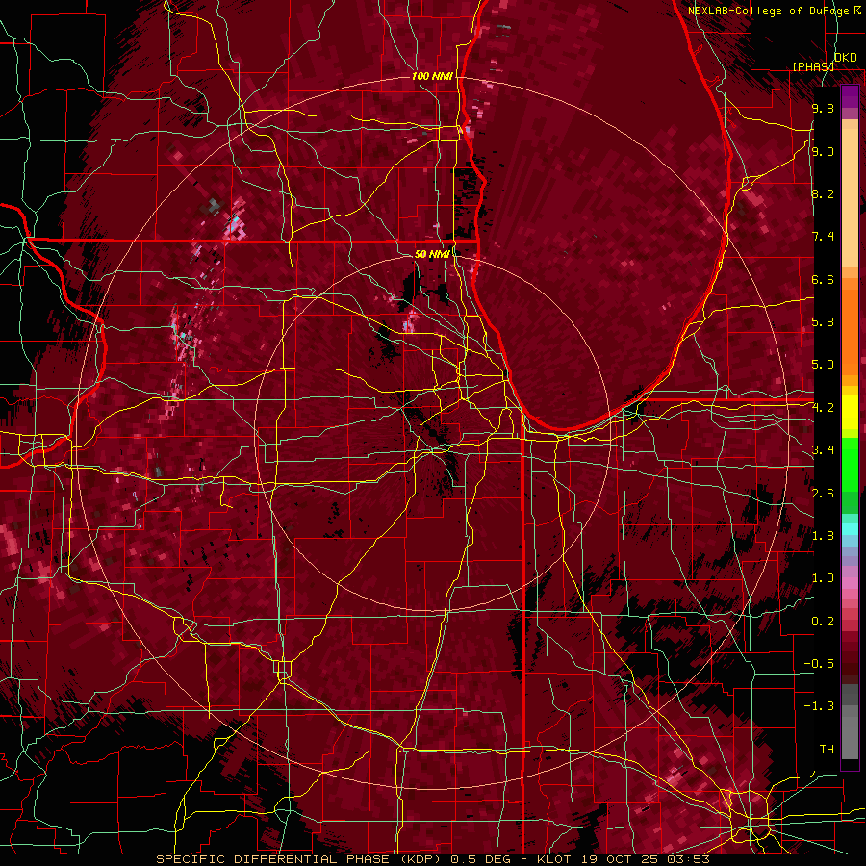Click the 7.4 scale label
Viewport: 866px width, 866px height.
[823, 237]
